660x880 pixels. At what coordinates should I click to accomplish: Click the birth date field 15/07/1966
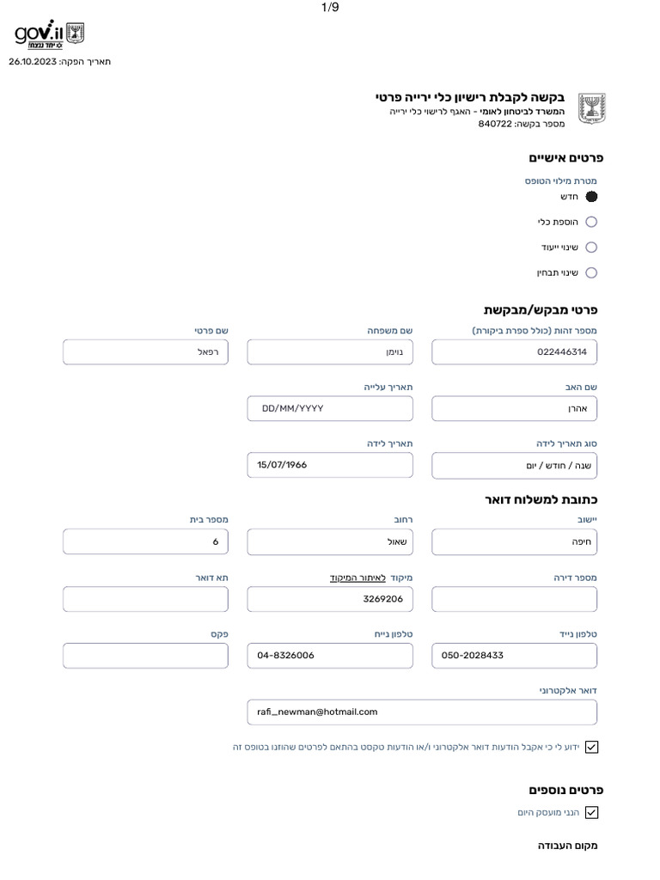(330, 465)
